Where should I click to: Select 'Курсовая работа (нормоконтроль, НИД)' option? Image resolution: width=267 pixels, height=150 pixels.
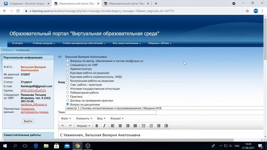point(68,77)
